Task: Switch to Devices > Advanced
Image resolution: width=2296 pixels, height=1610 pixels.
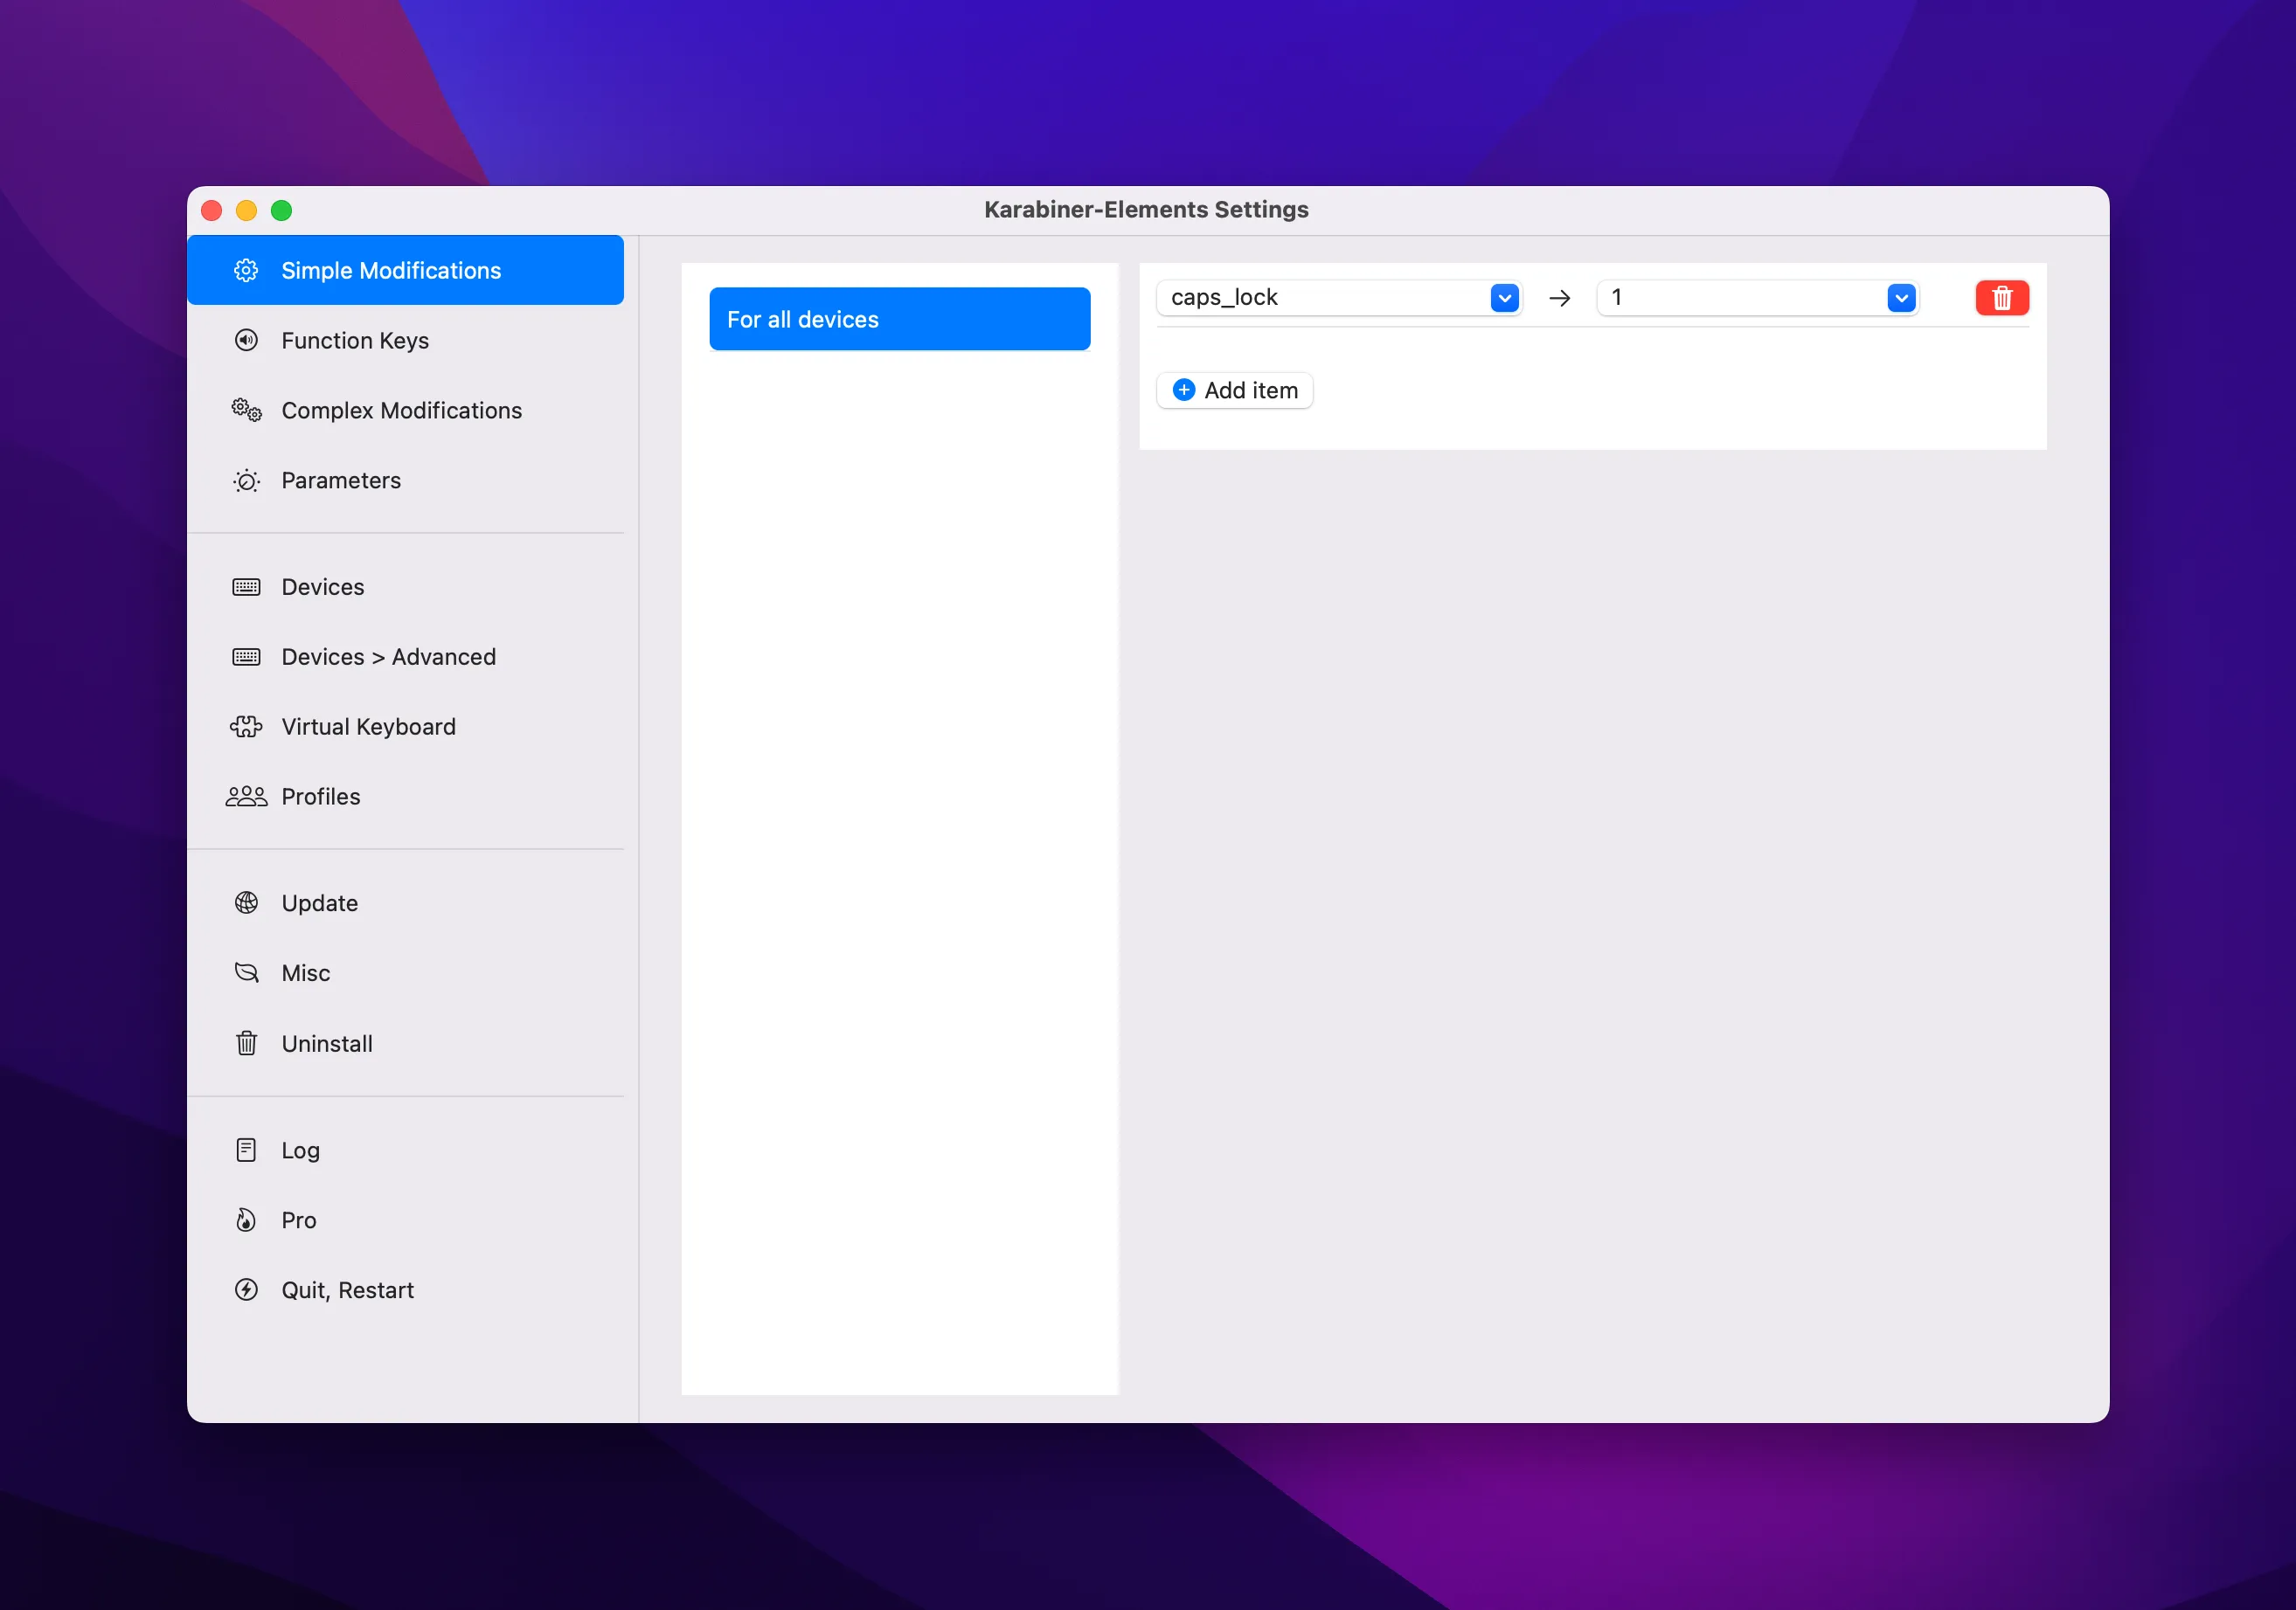Action: pos(388,658)
